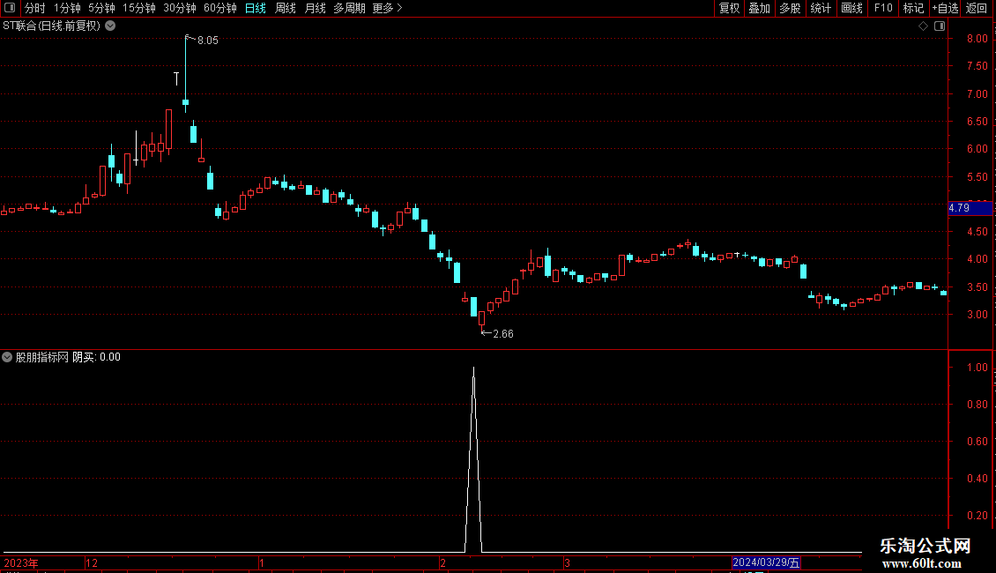Click the 阴买: 0.00 indicator value

click(x=97, y=358)
